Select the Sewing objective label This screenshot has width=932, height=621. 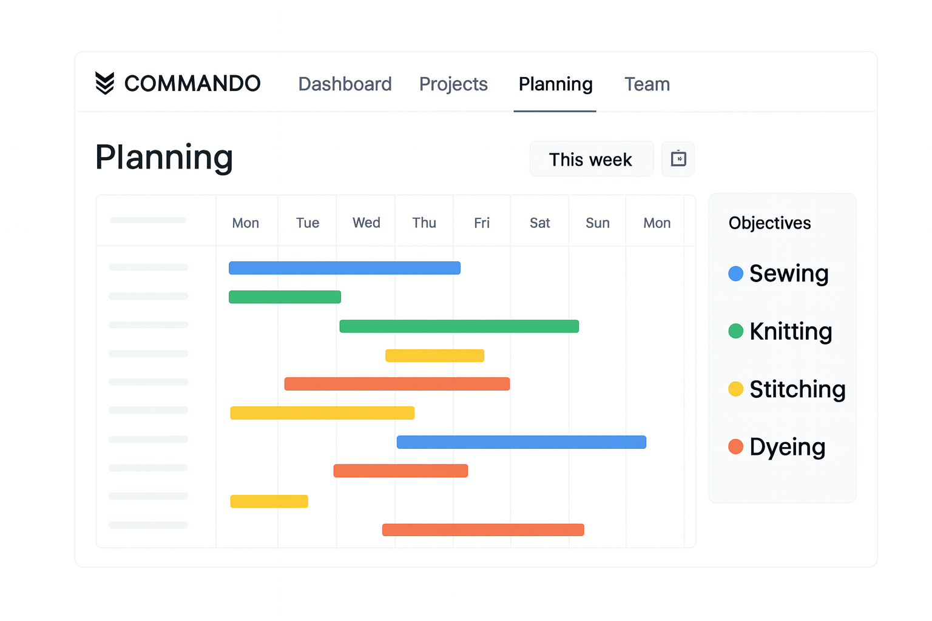[788, 274]
